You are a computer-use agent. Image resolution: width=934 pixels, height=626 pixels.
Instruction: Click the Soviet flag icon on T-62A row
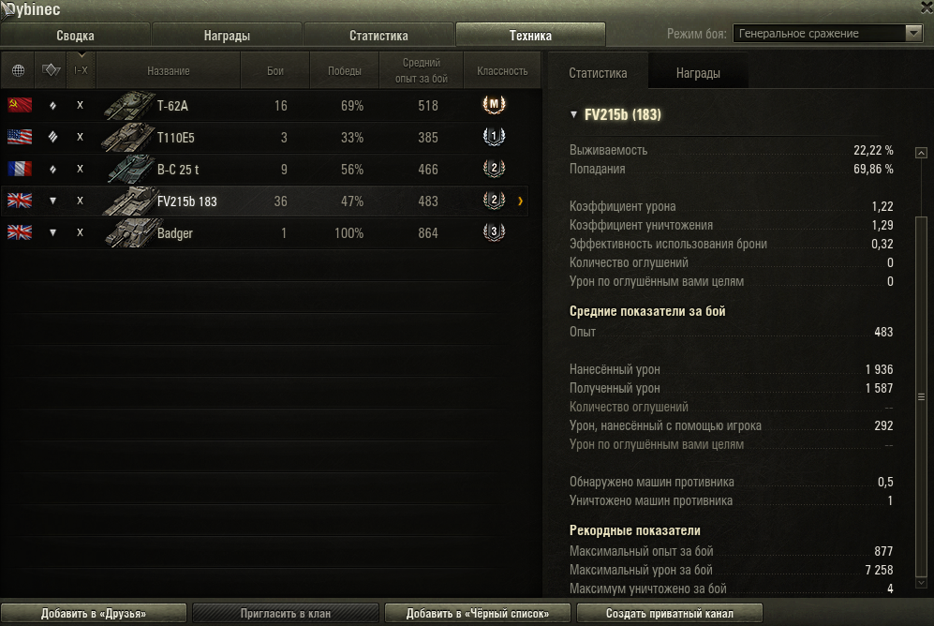pos(20,105)
